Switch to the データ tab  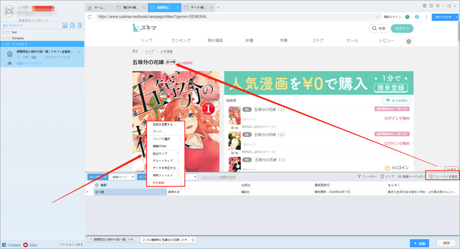click(198, 8)
